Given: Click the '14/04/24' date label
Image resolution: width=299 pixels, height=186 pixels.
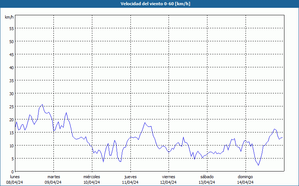Looking at the screenshot, I should (246, 182).
